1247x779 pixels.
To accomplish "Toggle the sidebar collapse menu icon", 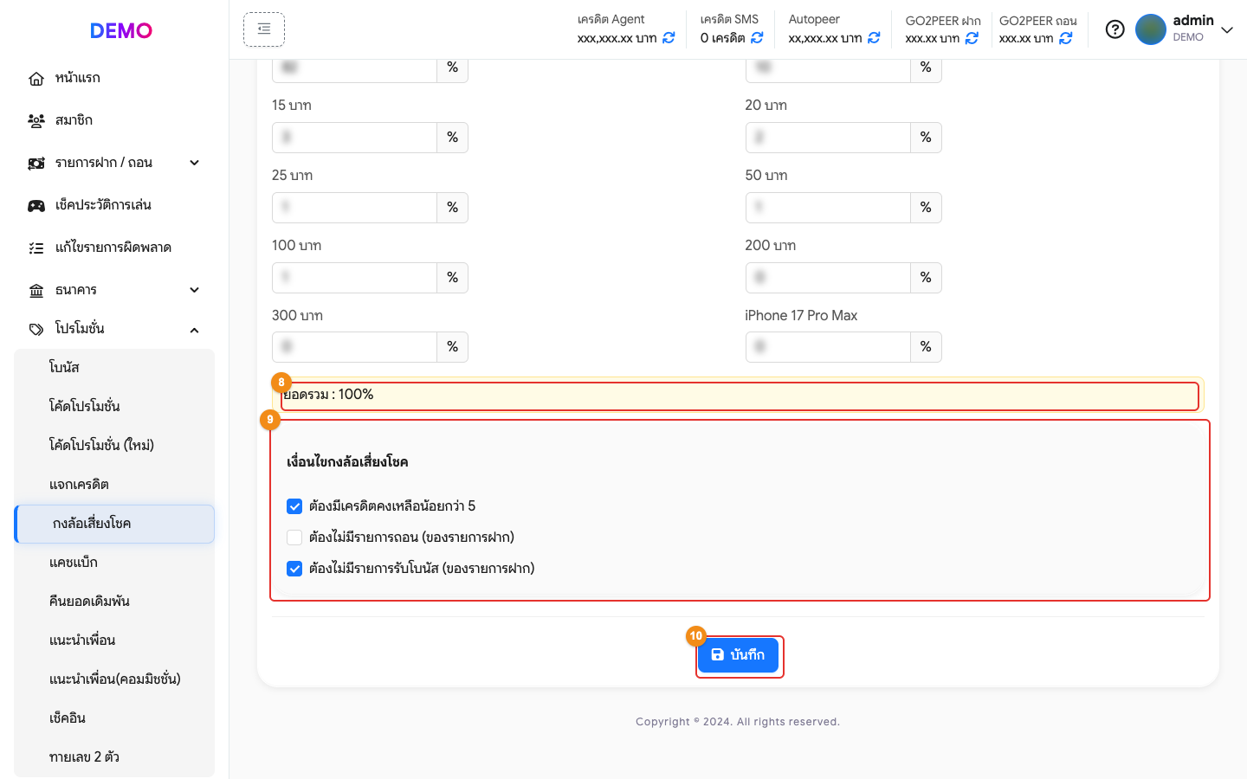I will point(264,29).
